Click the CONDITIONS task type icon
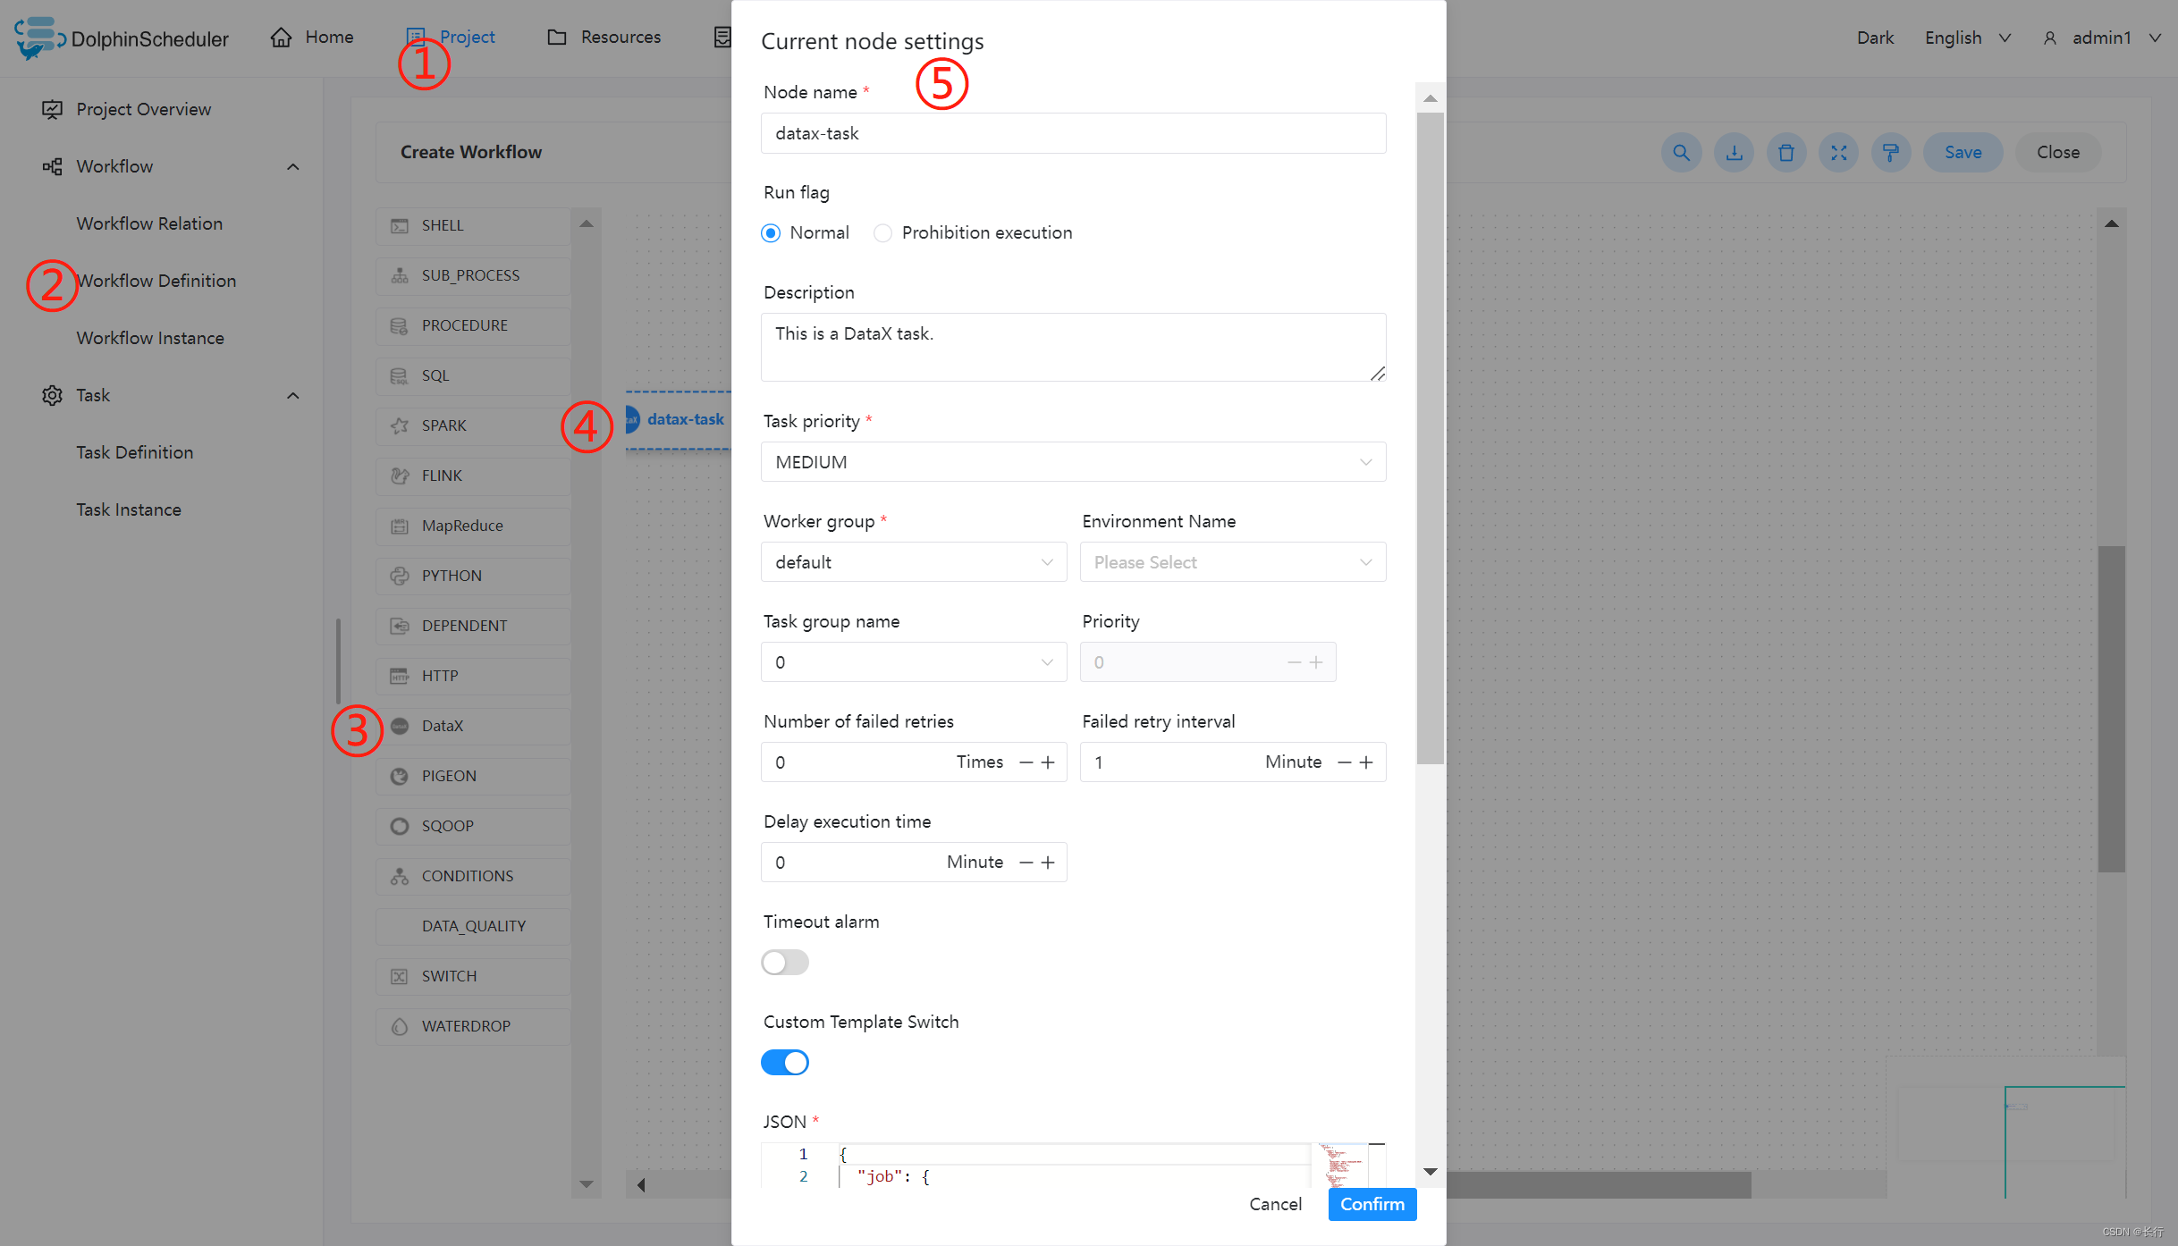 click(400, 875)
